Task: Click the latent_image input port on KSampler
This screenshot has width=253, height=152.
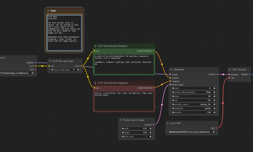Action: (170, 85)
